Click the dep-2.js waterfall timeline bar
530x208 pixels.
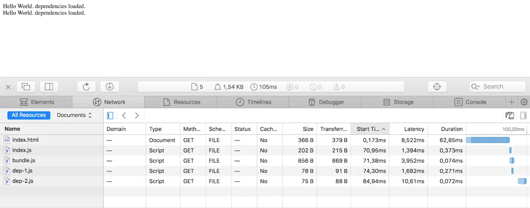click(522, 181)
